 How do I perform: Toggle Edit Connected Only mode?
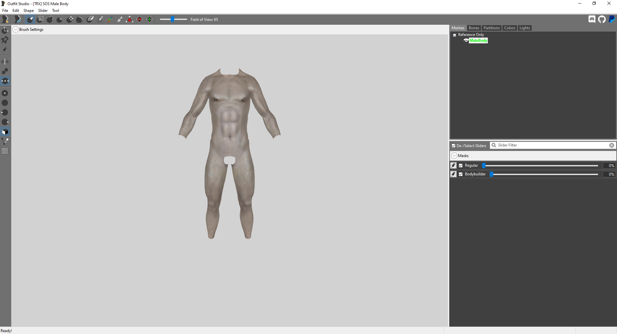[x=5, y=71]
